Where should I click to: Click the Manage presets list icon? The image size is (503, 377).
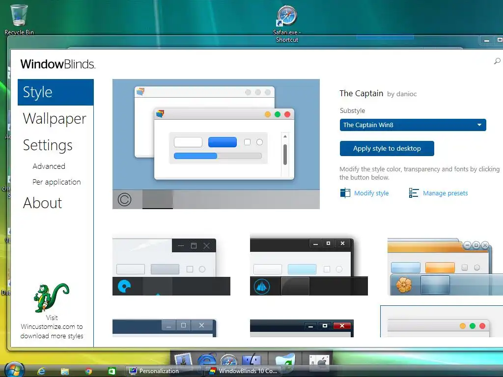414,193
